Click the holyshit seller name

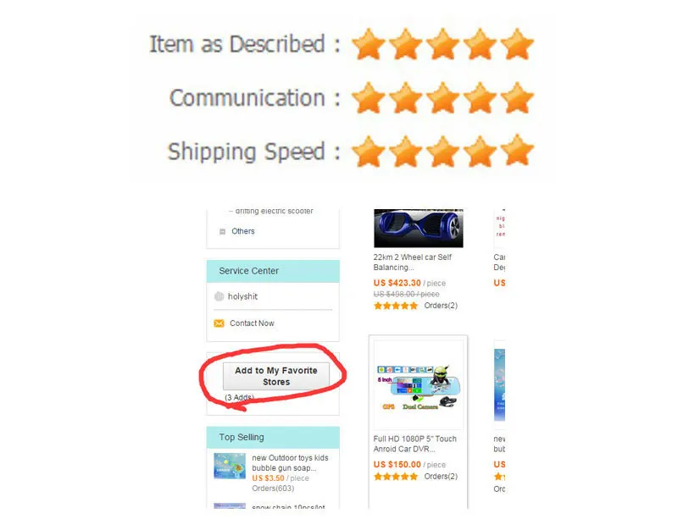click(x=242, y=296)
